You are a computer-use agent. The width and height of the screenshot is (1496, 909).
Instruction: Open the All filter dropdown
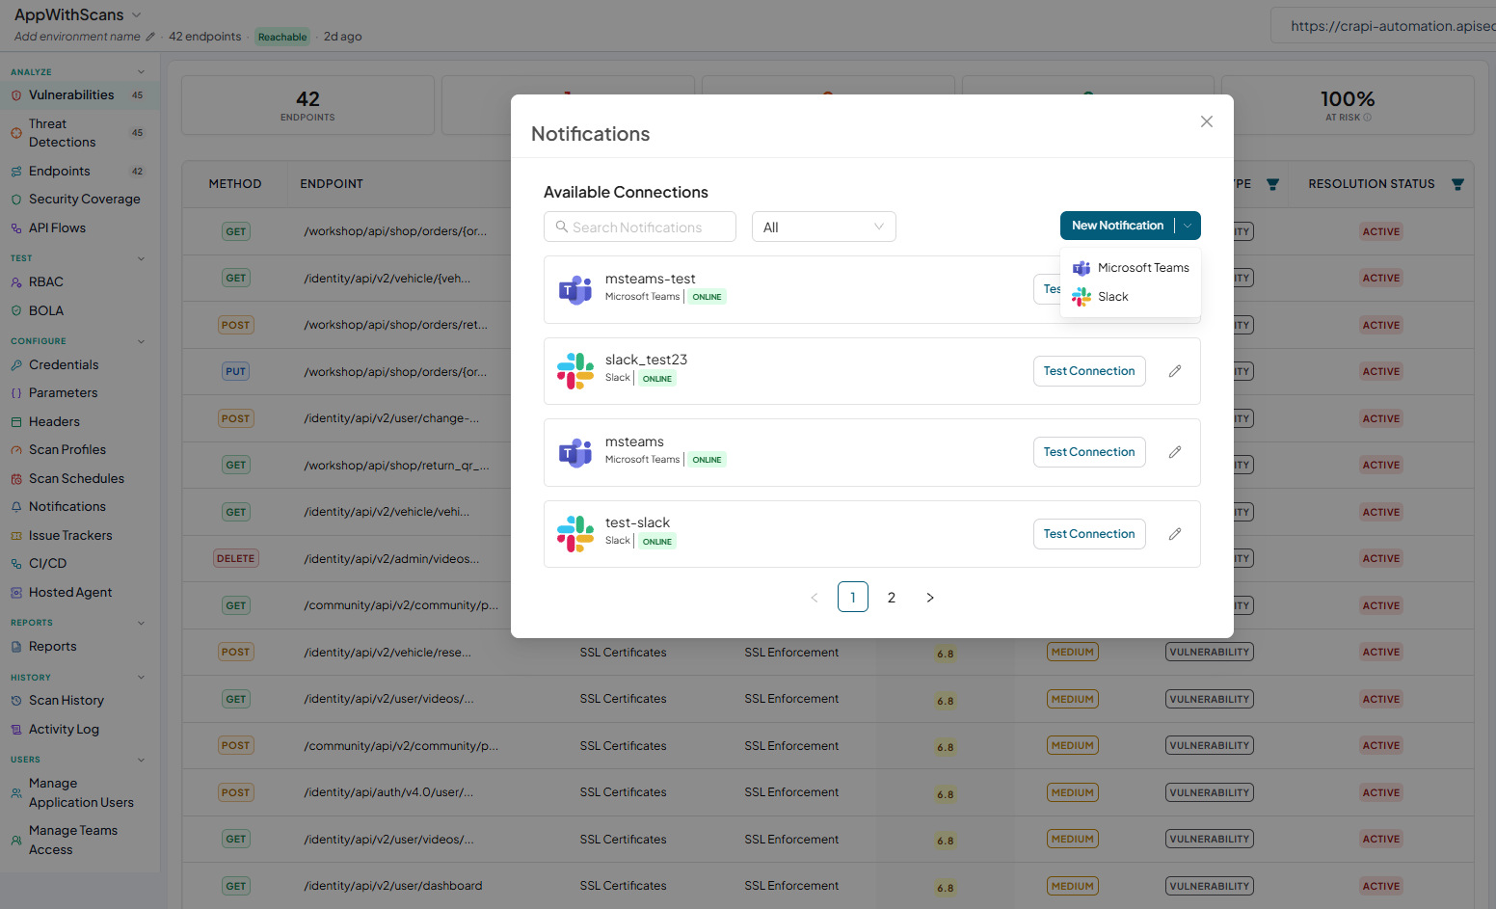pos(824,227)
